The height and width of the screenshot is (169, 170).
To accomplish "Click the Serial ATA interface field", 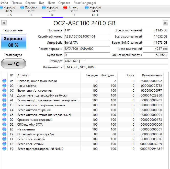I will coord(87,43).
